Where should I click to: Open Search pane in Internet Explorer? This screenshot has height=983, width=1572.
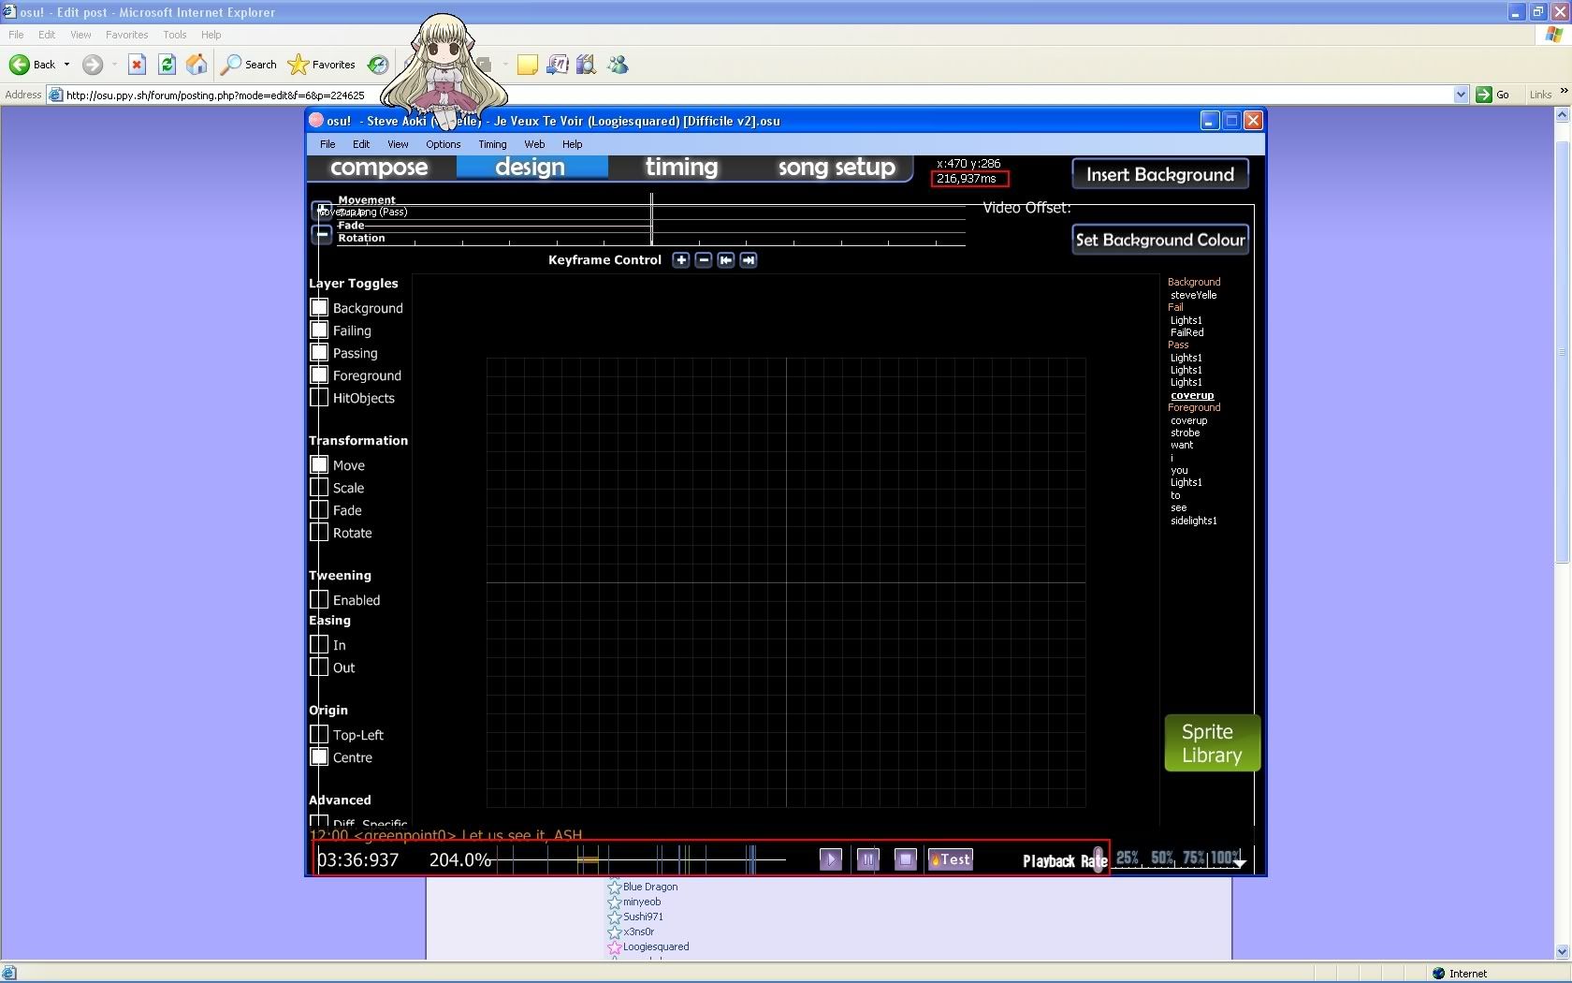pyautogui.click(x=249, y=65)
